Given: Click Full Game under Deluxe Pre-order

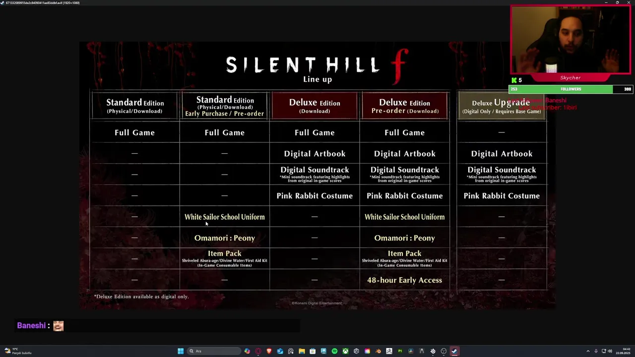Looking at the screenshot, I should tap(404, 132).
